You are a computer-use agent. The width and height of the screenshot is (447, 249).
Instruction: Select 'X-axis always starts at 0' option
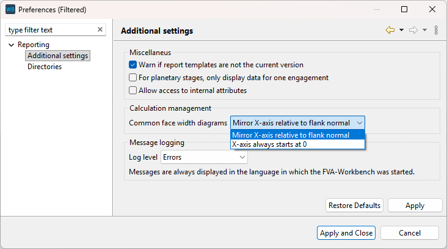[269, 144]
